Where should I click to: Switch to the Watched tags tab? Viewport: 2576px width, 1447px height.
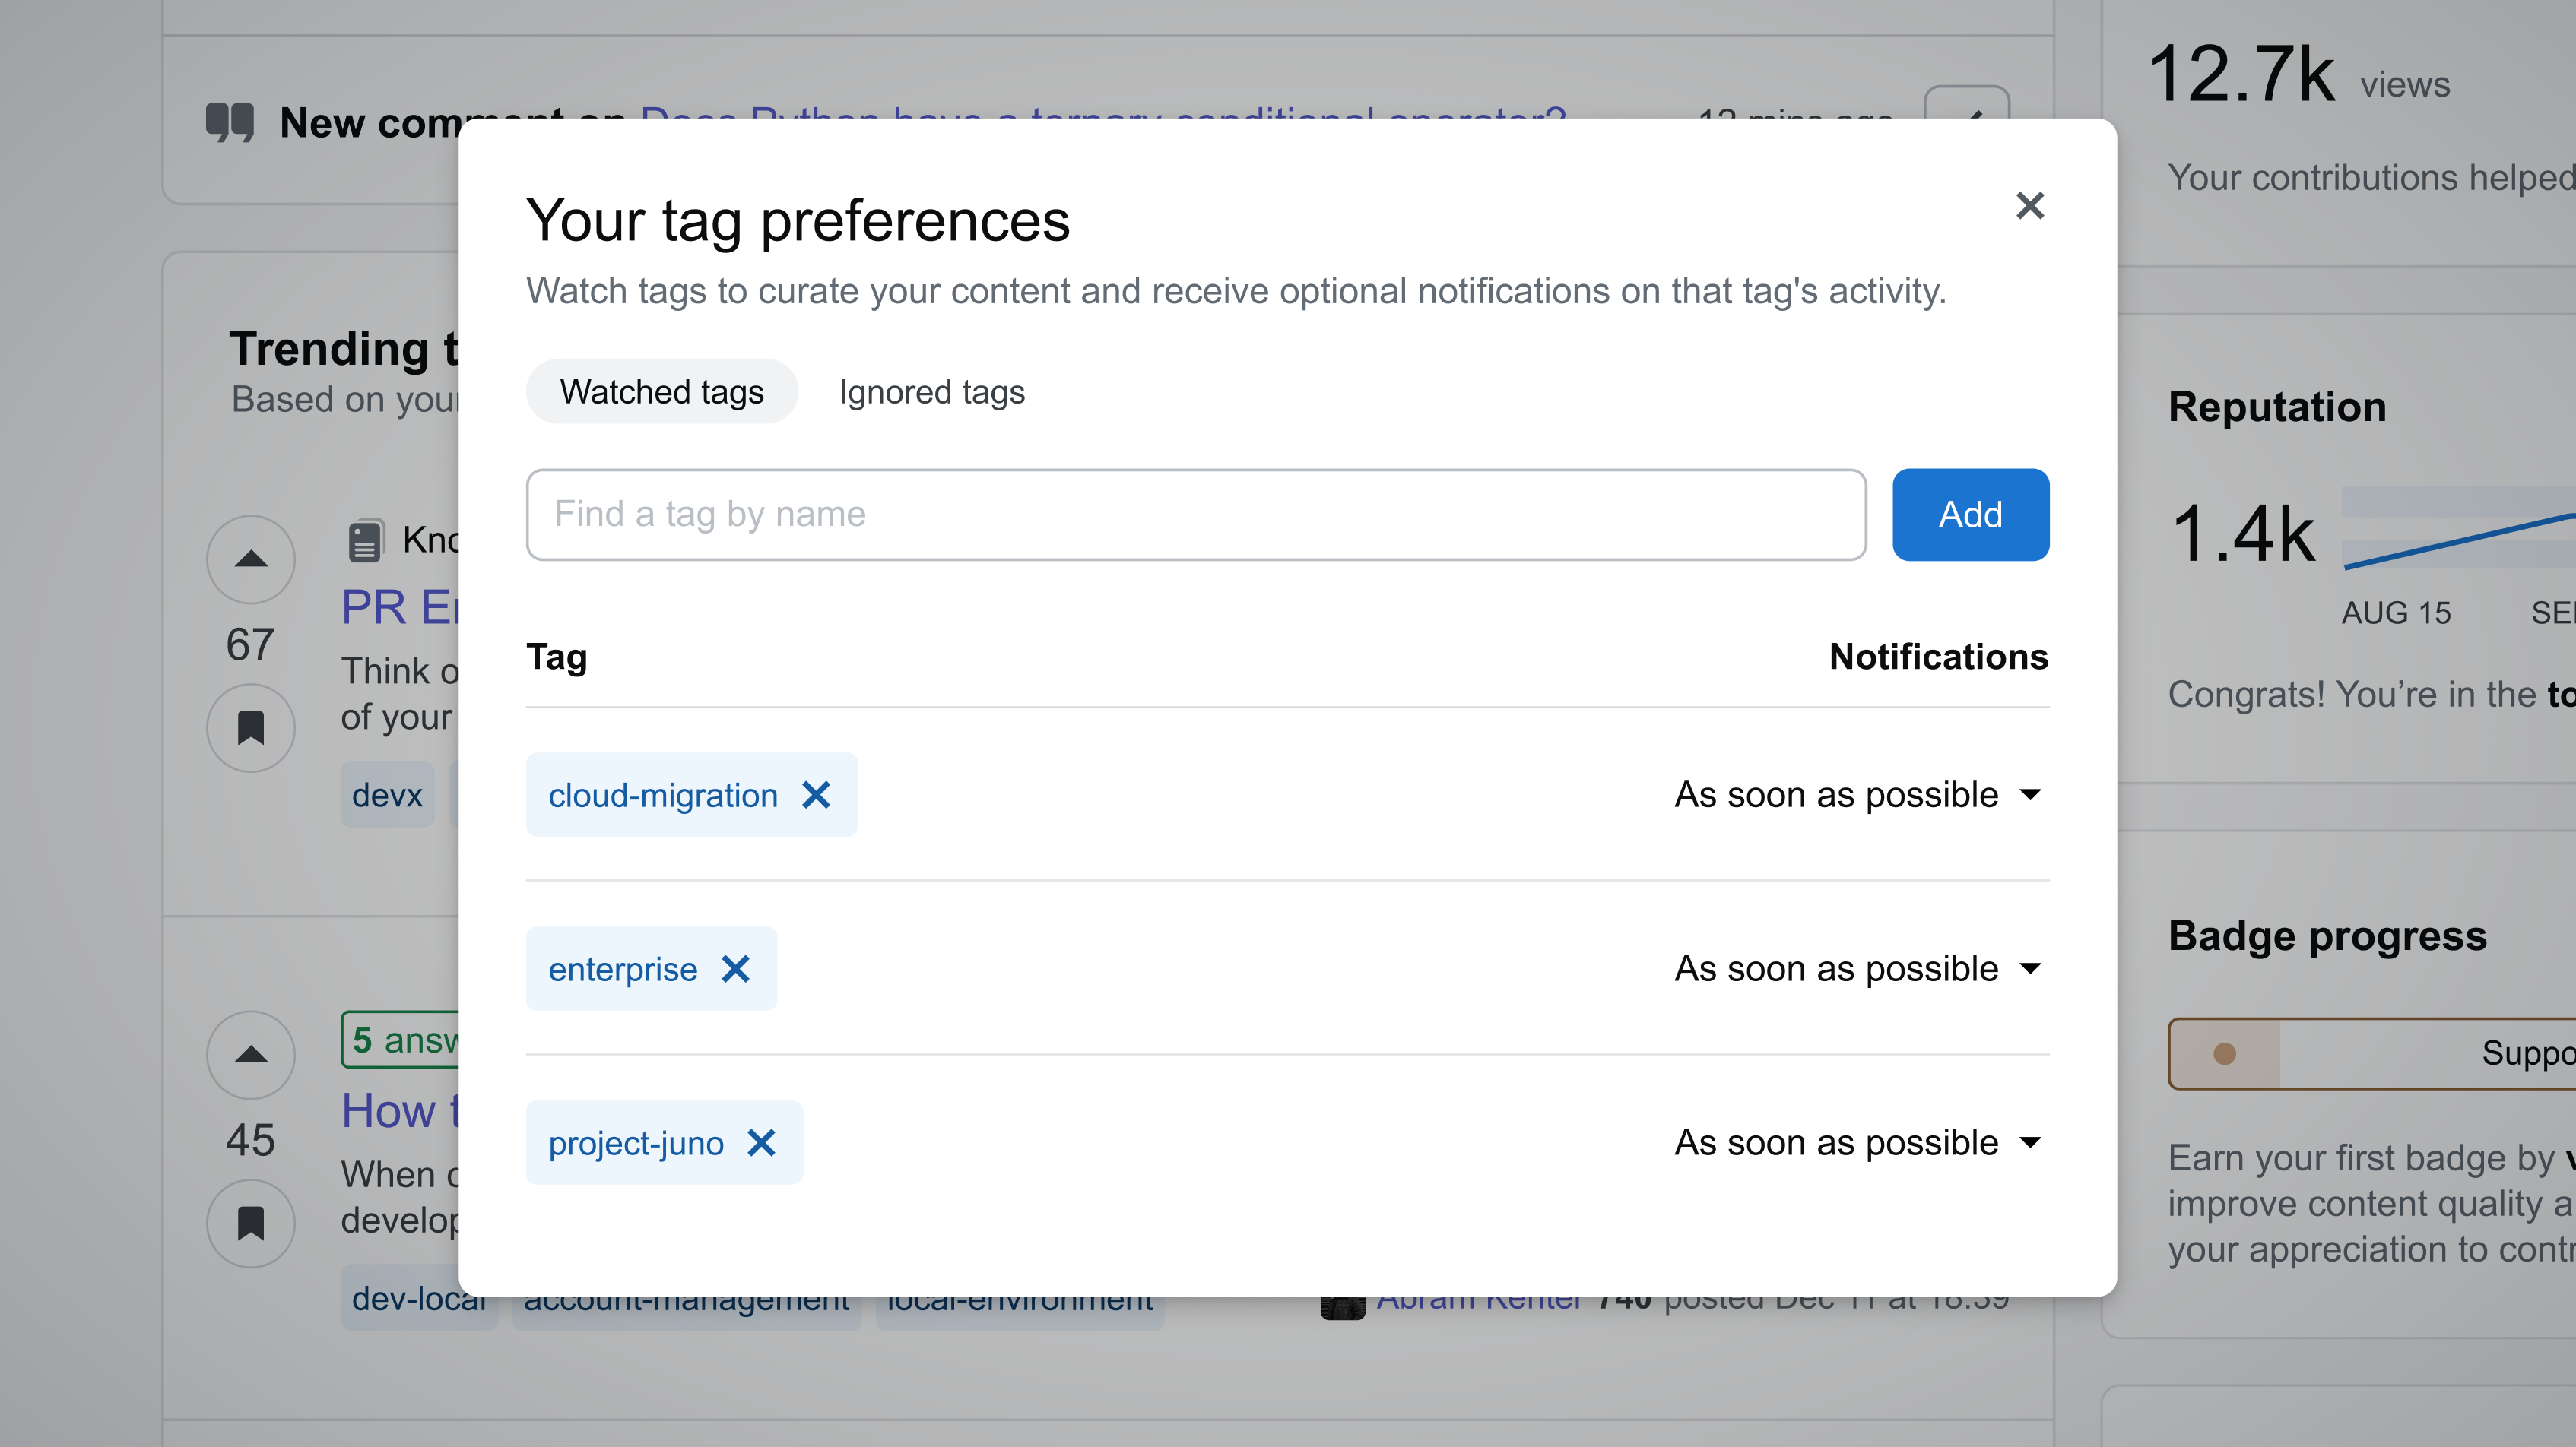[662, 391]
